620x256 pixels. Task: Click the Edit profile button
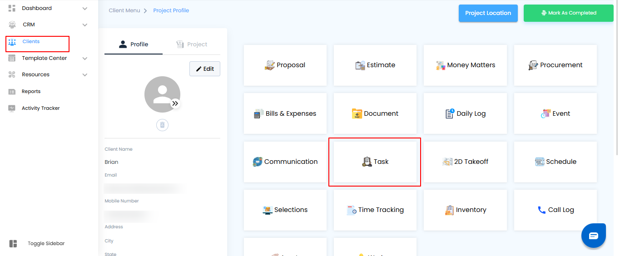(205, 69)
